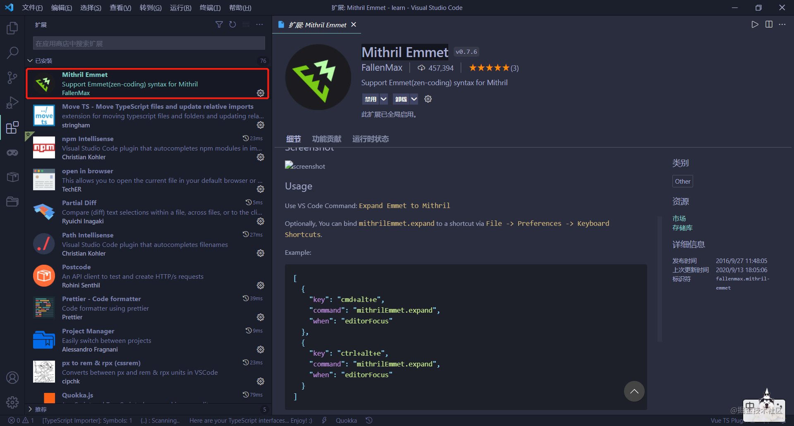Screen dimensions: 794x426
Task: Select the Other category tag
Action: click(x=683, y=181)
